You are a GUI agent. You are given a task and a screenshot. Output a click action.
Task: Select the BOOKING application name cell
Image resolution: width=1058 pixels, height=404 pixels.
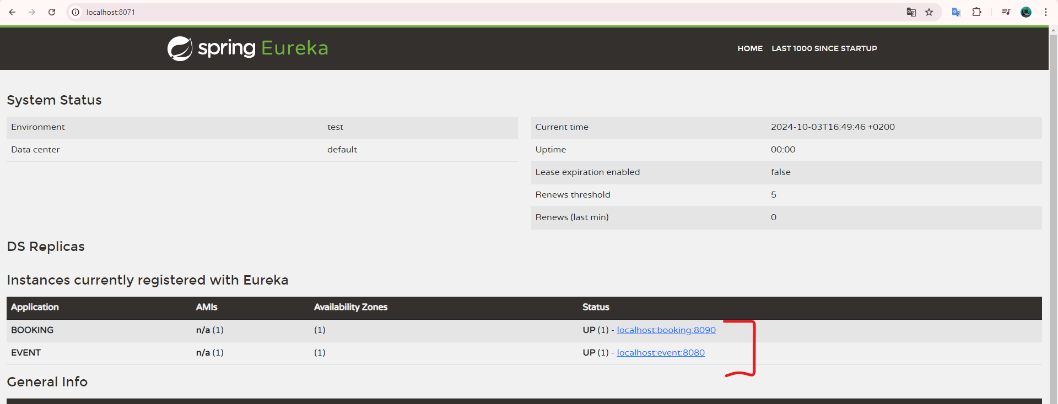[x=33, y=330]
